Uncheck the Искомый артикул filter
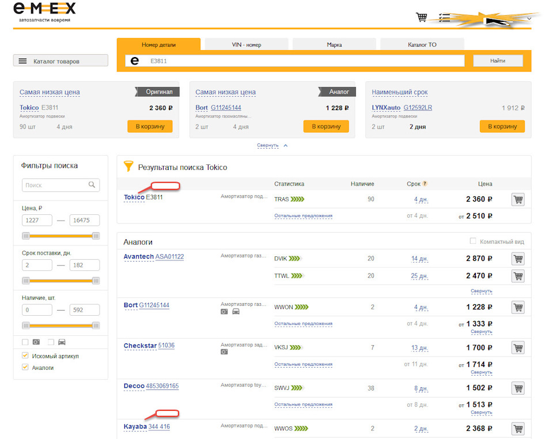This screenshot has width=553, height=439. tap(25, 356)
